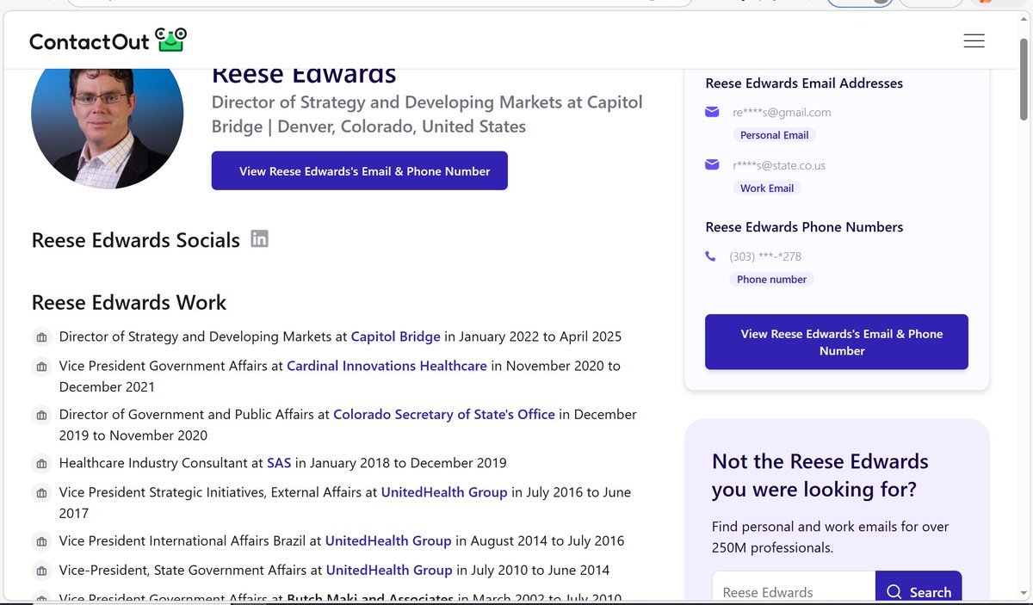
Task: Click building icon beside Capitol Bridge job
Action: (x=40, y=337)
